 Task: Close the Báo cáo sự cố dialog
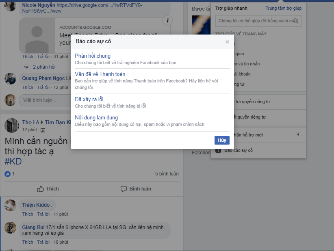[227, 42]
